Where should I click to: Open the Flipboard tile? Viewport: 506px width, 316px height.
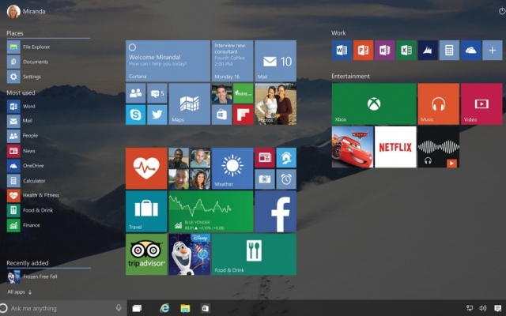pyautogui.click(x=244, y=115)
